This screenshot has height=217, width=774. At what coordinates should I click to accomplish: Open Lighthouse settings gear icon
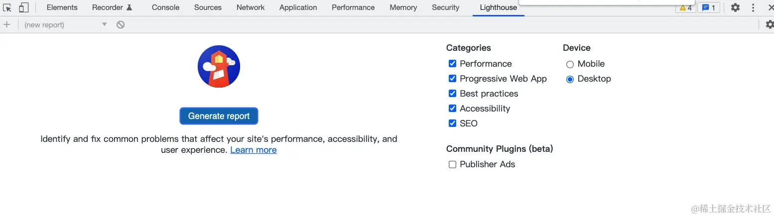(770, 24)
